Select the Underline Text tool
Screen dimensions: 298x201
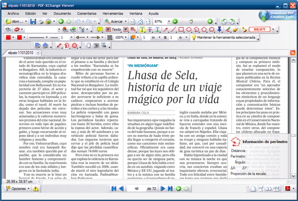pyautogui.click(x=157, y=29)
